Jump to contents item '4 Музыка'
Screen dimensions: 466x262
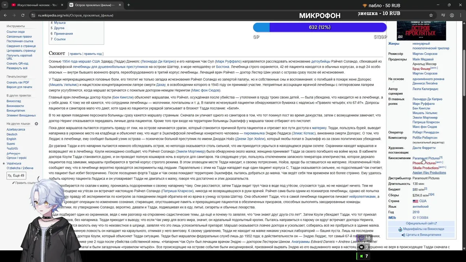pos(58,23)
